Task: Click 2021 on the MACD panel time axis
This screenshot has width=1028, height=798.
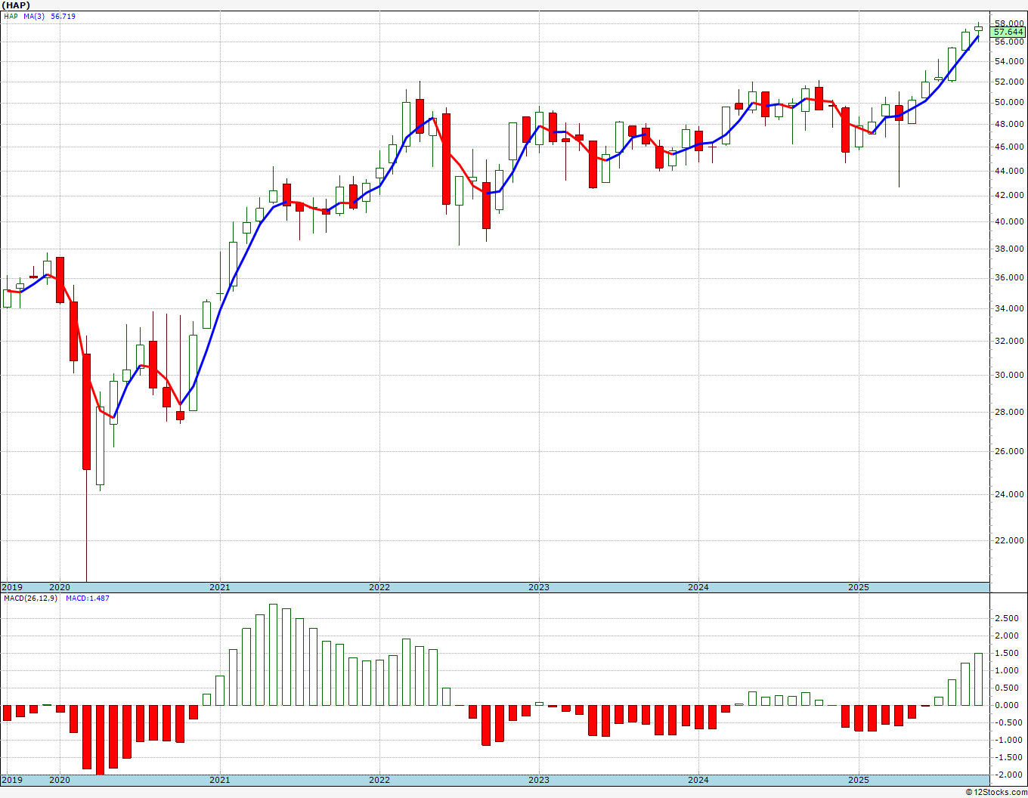Action: tap(220, 780)
